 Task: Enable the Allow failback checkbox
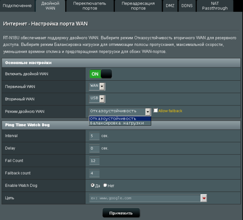click(x=155, y=110)
